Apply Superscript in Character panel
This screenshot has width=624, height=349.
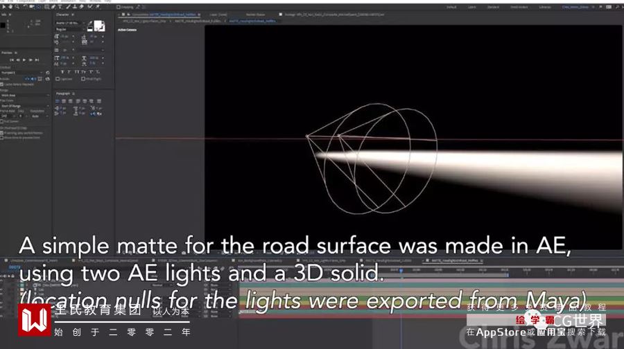(91, 72)
